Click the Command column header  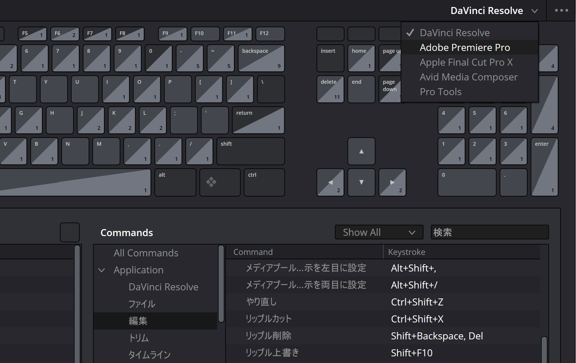click(305, 252)
